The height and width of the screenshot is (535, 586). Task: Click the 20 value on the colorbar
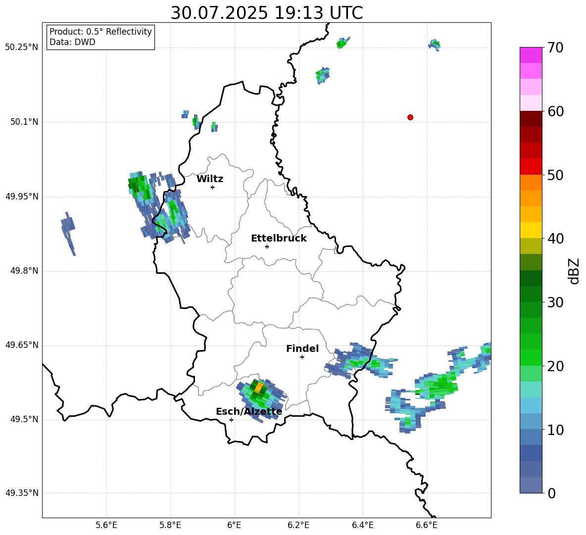pos(555,366)
